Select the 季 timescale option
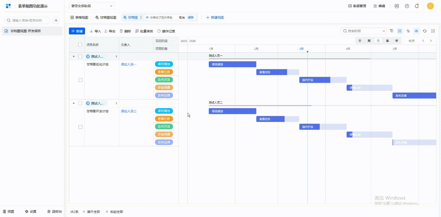The image size is (441, 217). [x=388, y=41]
